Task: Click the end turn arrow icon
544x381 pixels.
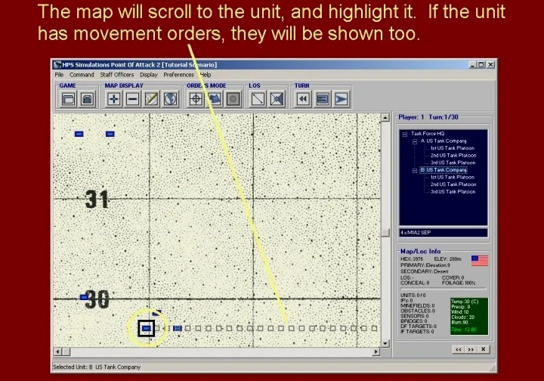Action: point(342,99)
